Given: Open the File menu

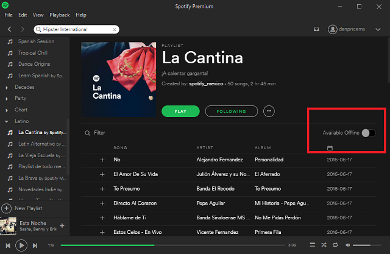Looking at the screenshot, I should coord(9,15).
